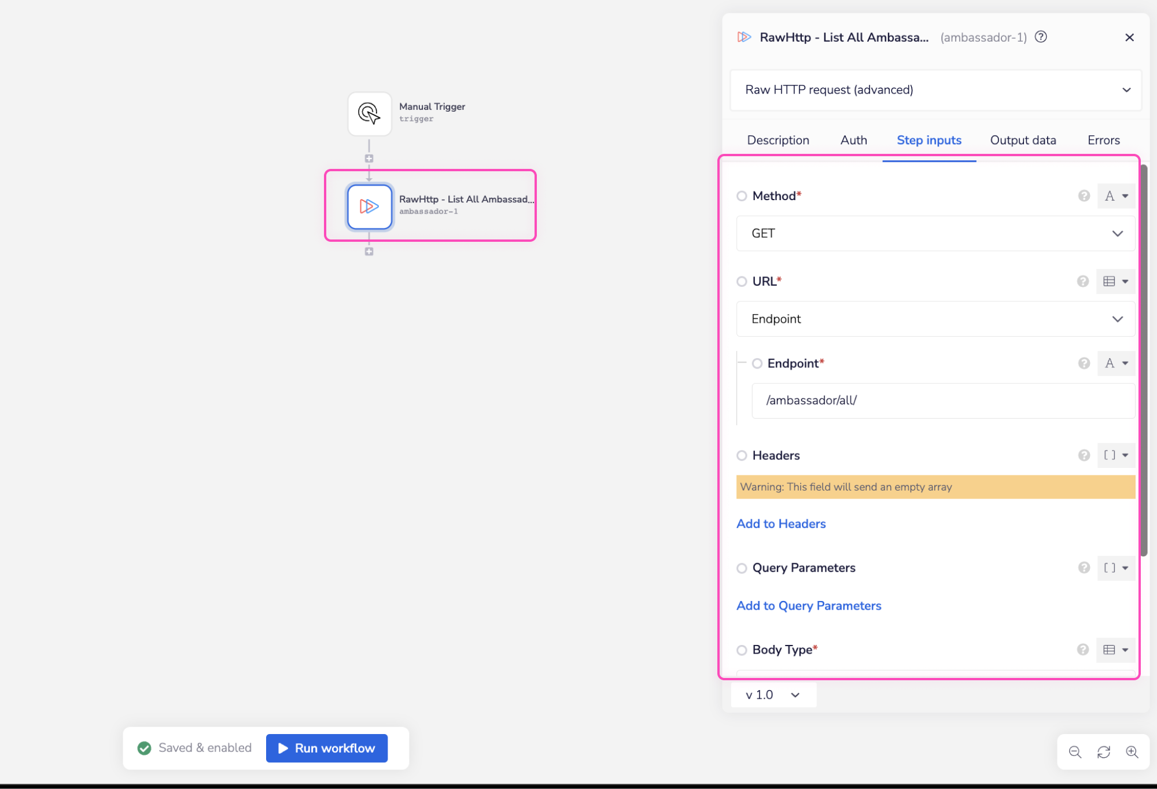Toggle the circle selector beside Method label

coord(742,196)
